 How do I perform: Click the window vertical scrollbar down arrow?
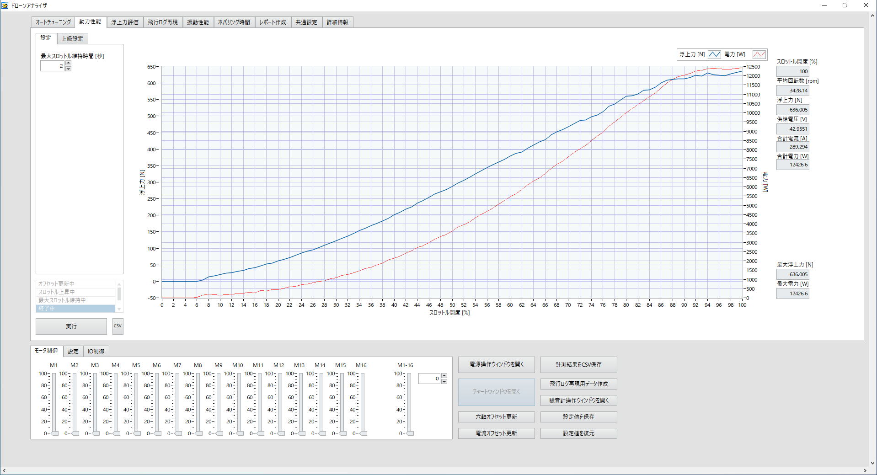tap(872, 463)
